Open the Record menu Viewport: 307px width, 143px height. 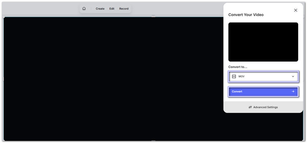coord(124,9)
